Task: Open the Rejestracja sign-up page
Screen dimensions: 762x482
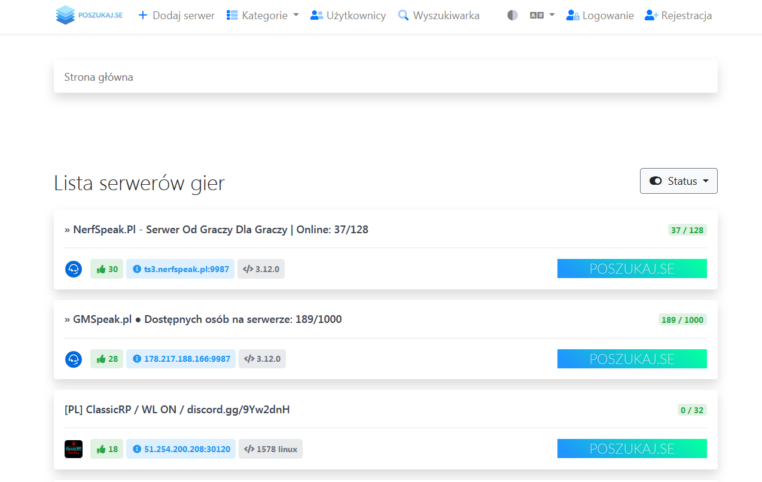Action: [678, 16]
